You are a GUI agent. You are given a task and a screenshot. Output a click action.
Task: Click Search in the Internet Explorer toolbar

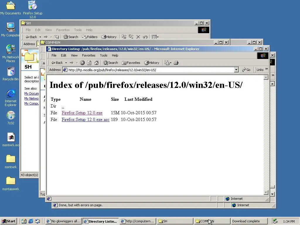click(110, 63)
